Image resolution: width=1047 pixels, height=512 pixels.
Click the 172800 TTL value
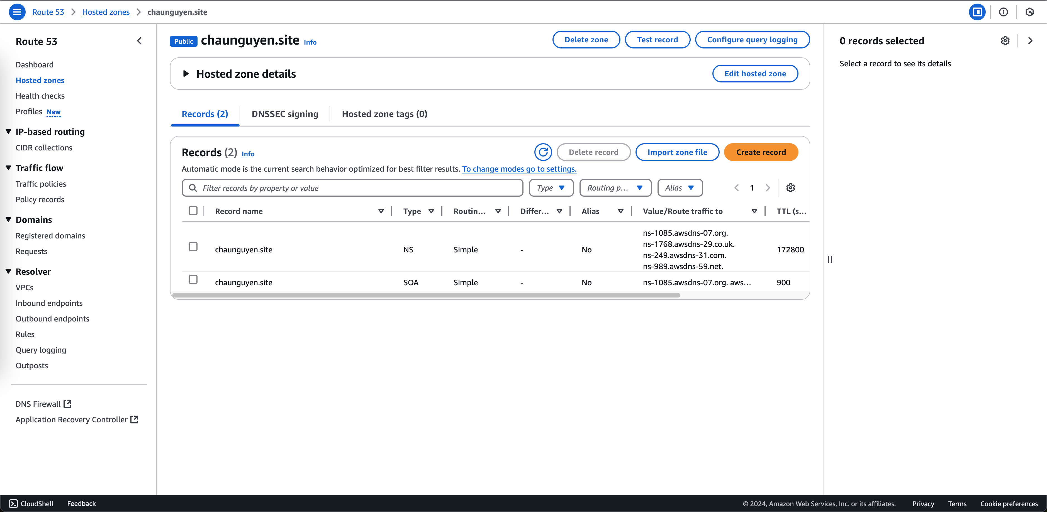(790, 250)
